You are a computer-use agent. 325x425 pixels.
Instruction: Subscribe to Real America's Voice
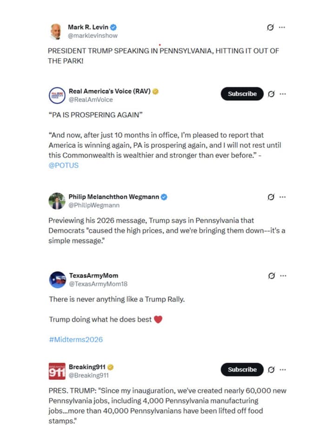point(242,94)
